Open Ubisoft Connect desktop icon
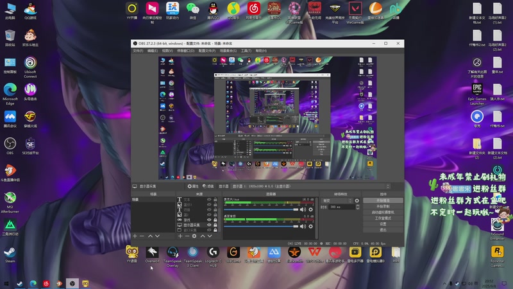The width and height of the screenshot is (513, 289). point(30,67)
